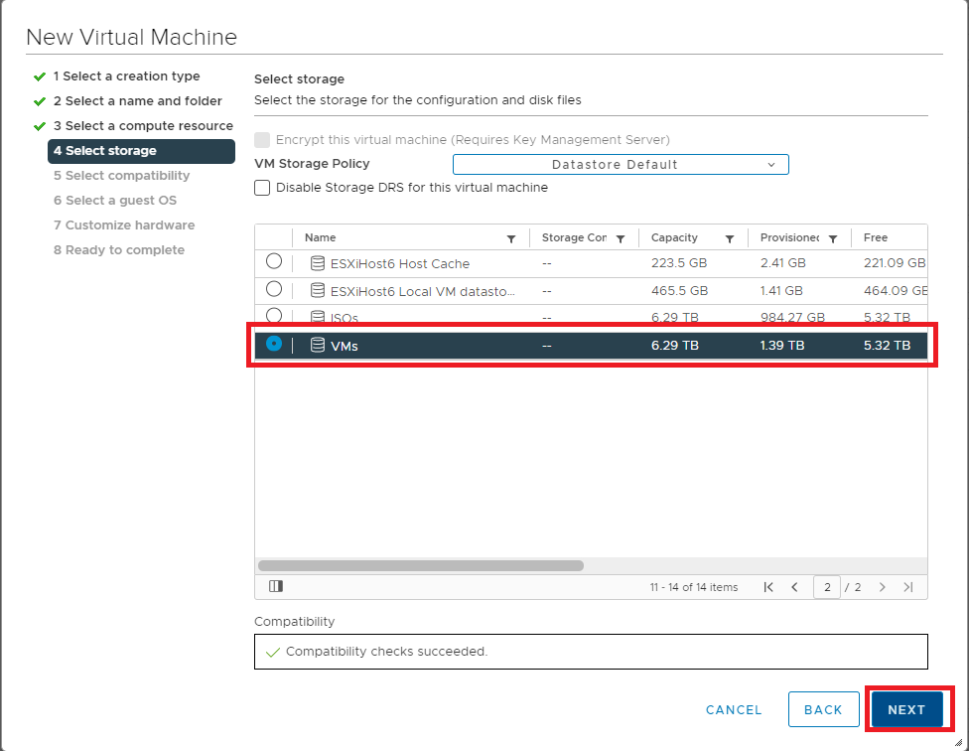Click the BACK button
This screenshot has height=751, width=969.
click(x=823, y=709)
